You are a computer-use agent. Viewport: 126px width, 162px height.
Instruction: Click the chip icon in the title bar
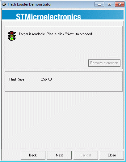(x=4, y=4)
